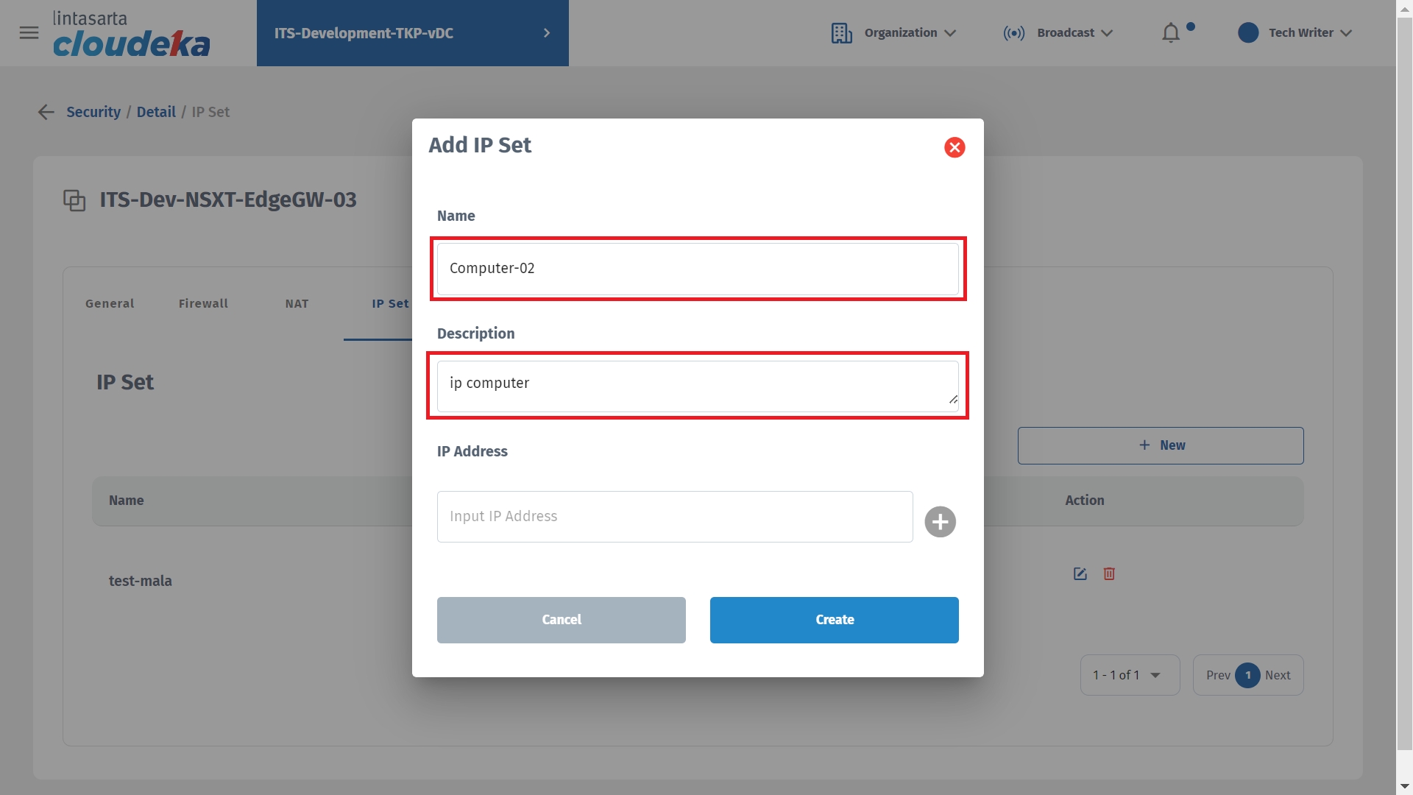Image resolution: width=1413 pixels, height=795 pixels.
Task: Open the NAT tab
Action: [297, 303]
